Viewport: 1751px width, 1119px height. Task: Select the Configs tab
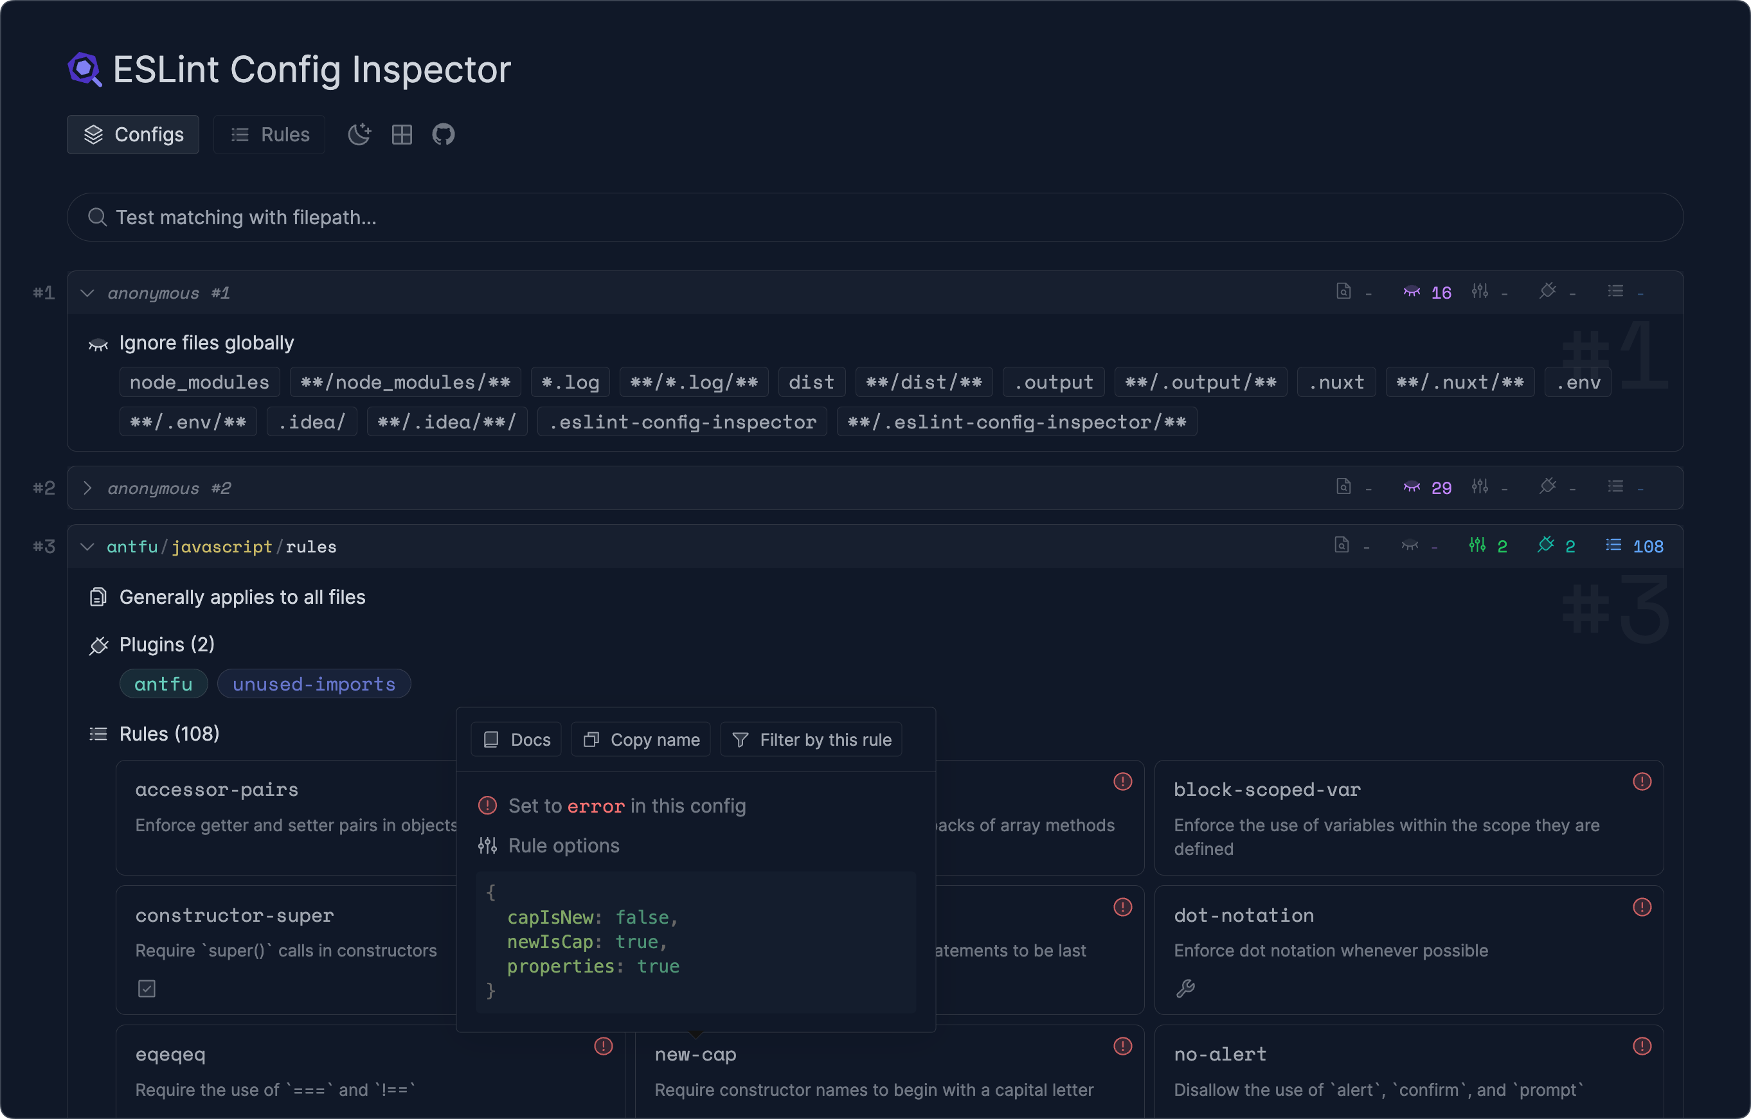pos(132,134)
